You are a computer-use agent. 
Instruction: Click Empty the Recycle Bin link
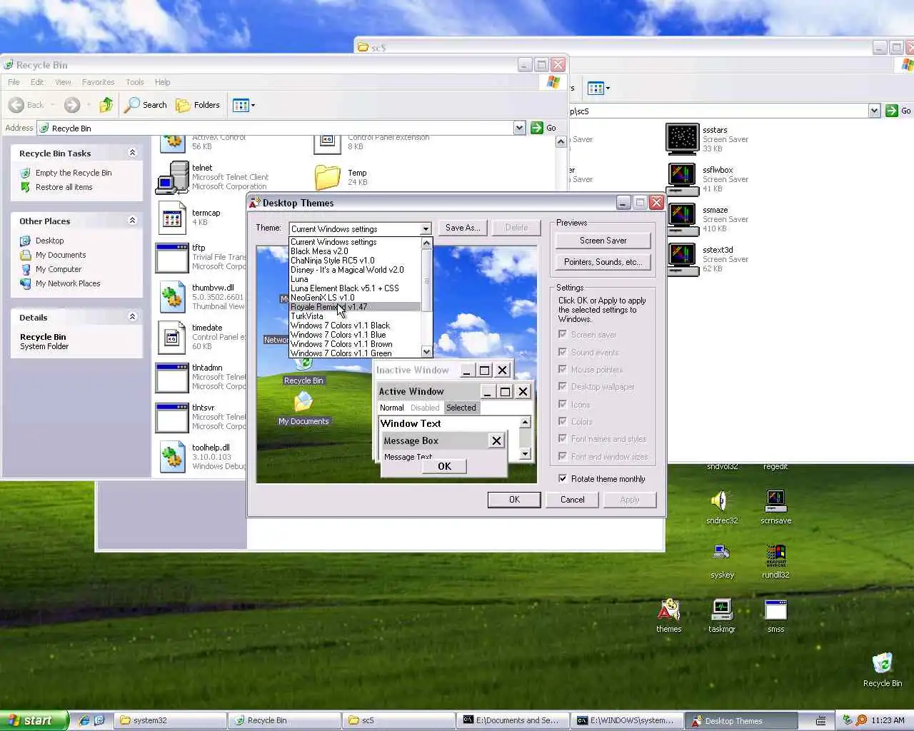tap(74, 173)
